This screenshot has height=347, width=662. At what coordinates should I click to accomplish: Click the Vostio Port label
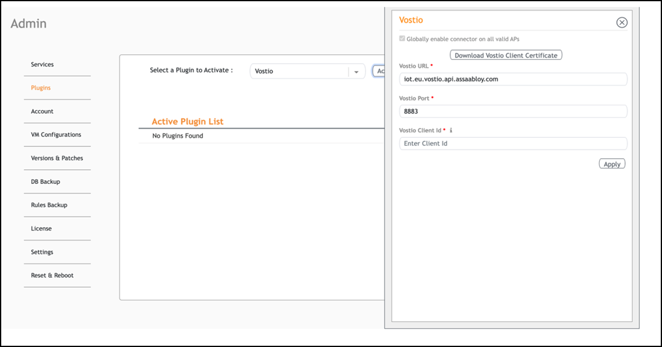tap(414, 98)
